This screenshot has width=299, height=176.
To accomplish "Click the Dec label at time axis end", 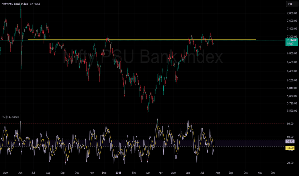I will tap(273, 173).
